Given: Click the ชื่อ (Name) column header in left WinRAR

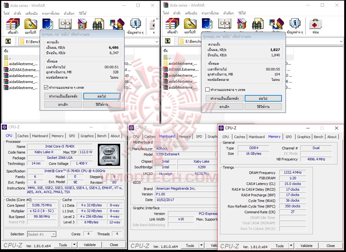Looking at the screenshot, I should coord(6,51).
